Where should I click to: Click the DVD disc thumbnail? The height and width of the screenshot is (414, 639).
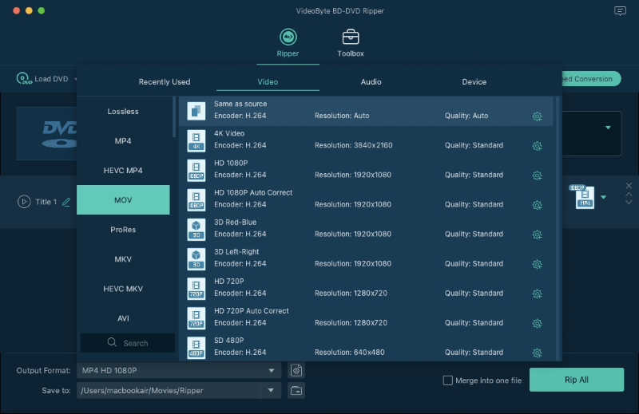pos(46,133)
